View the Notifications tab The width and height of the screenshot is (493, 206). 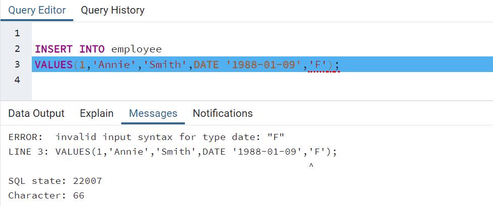tap(222, 113)
